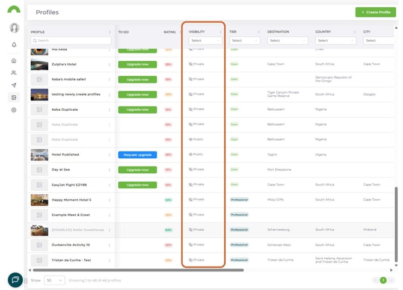403x290 pixels.
Task: Click Upgrade now for Day at Sea
Action: click(138, 170)
